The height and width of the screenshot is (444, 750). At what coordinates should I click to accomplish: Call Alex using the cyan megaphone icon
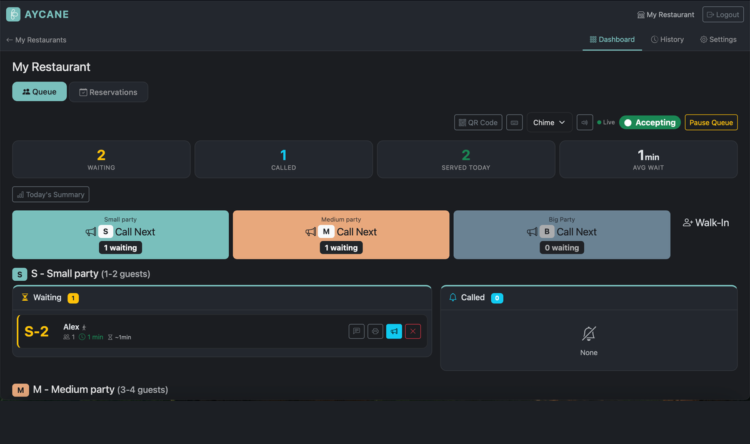[394, 331]
